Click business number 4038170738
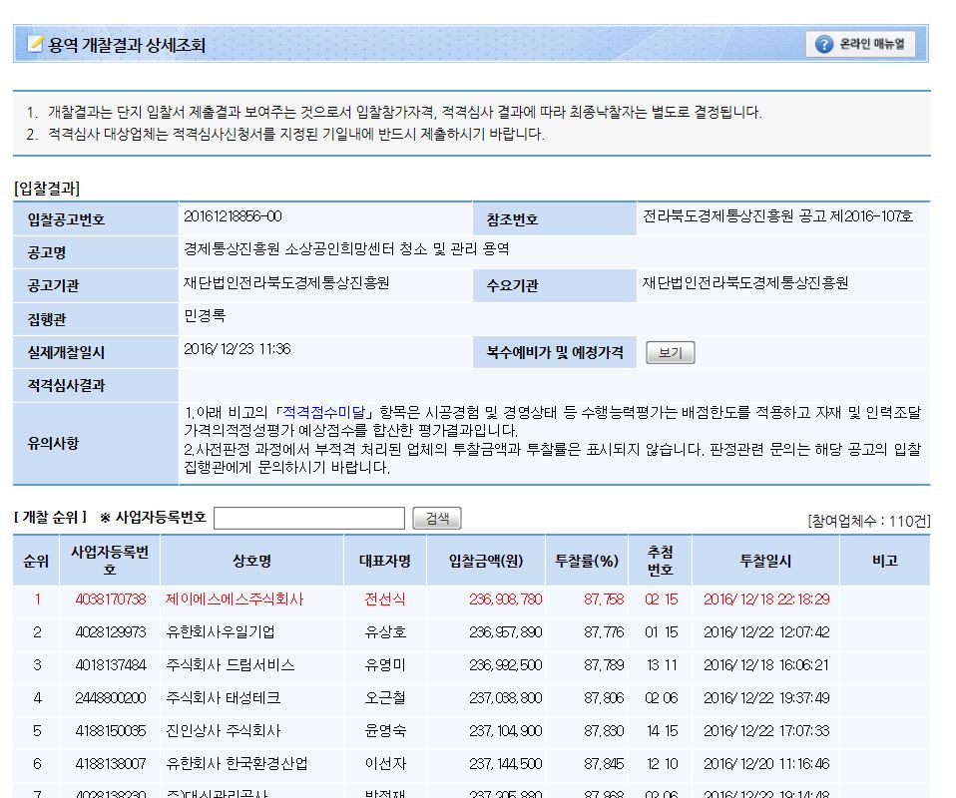 [110, 599]
